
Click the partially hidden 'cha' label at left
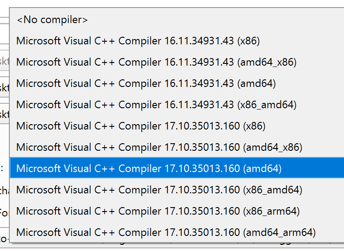(4, 191)
